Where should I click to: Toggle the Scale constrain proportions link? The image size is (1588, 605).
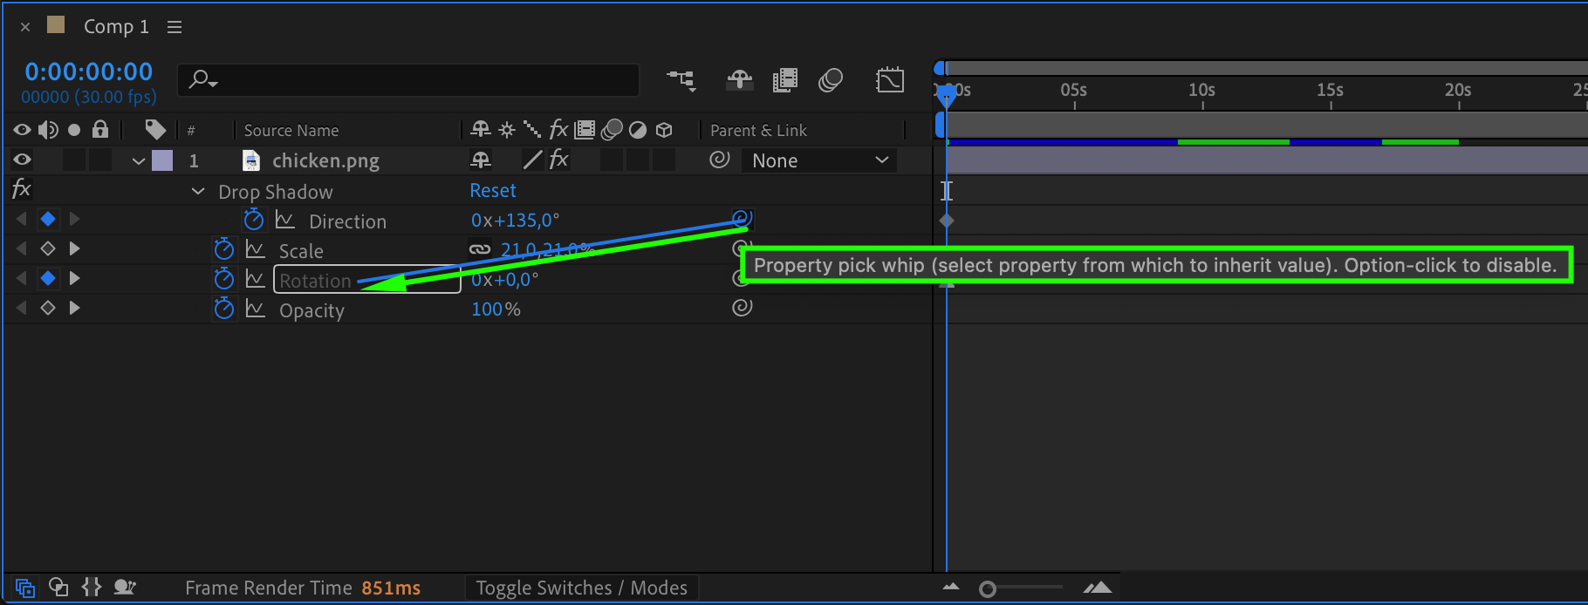[480, 249]
